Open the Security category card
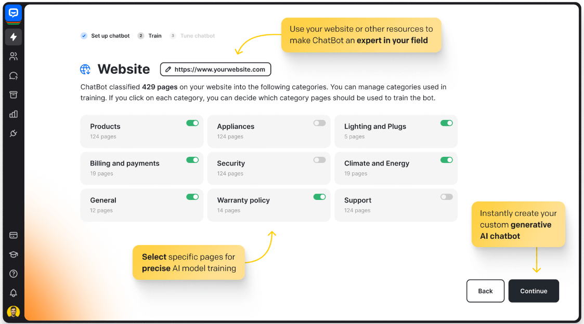 tap(260, 168)
